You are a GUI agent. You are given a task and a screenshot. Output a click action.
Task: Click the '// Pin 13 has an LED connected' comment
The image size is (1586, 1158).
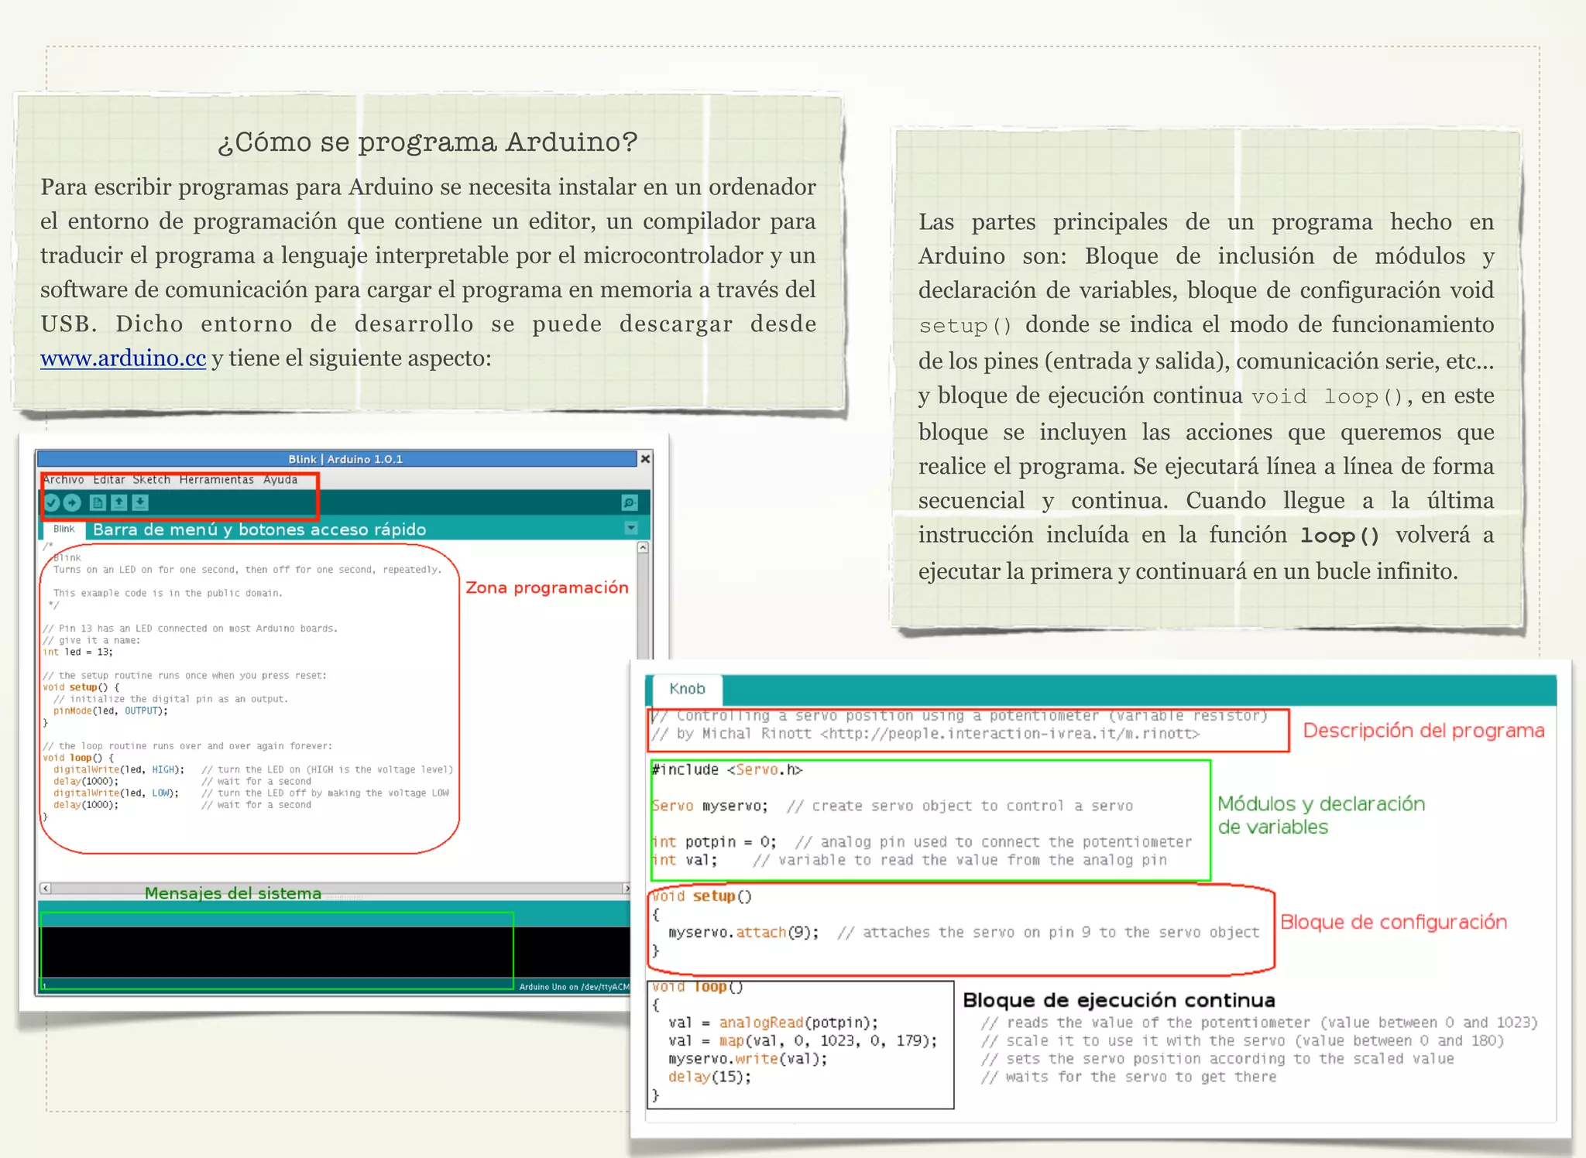[x=190, y=629]
